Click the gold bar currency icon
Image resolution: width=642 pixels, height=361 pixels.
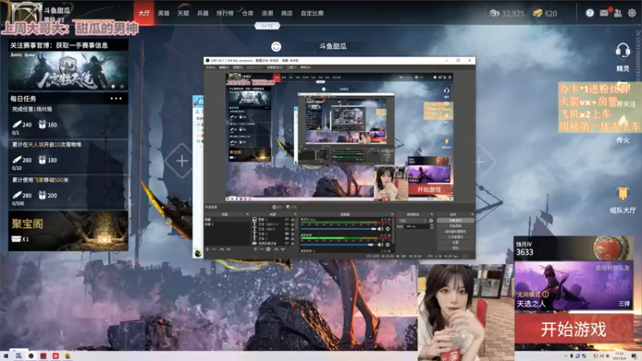coord(538,13)
